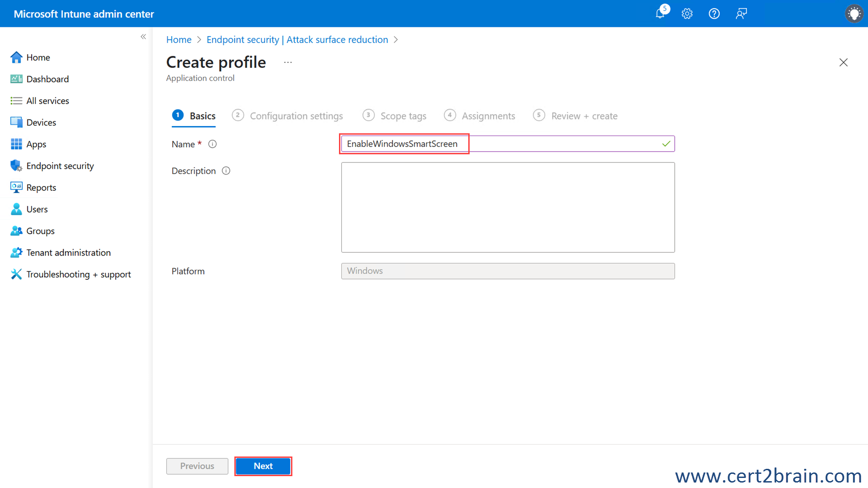The image size is (868, 488).
Task: Click the Previous button
Action: pyautogui.click(x=197, y=466)
